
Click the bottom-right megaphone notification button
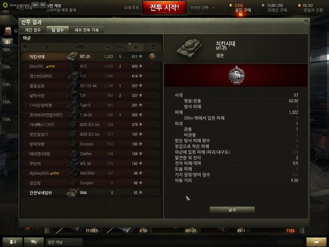tap(316, 242)
